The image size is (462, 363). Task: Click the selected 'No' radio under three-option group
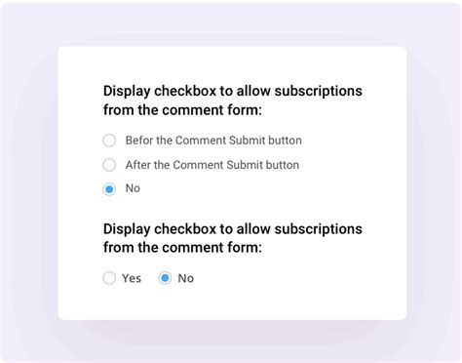pyautogui.click(x=109, y=189)
